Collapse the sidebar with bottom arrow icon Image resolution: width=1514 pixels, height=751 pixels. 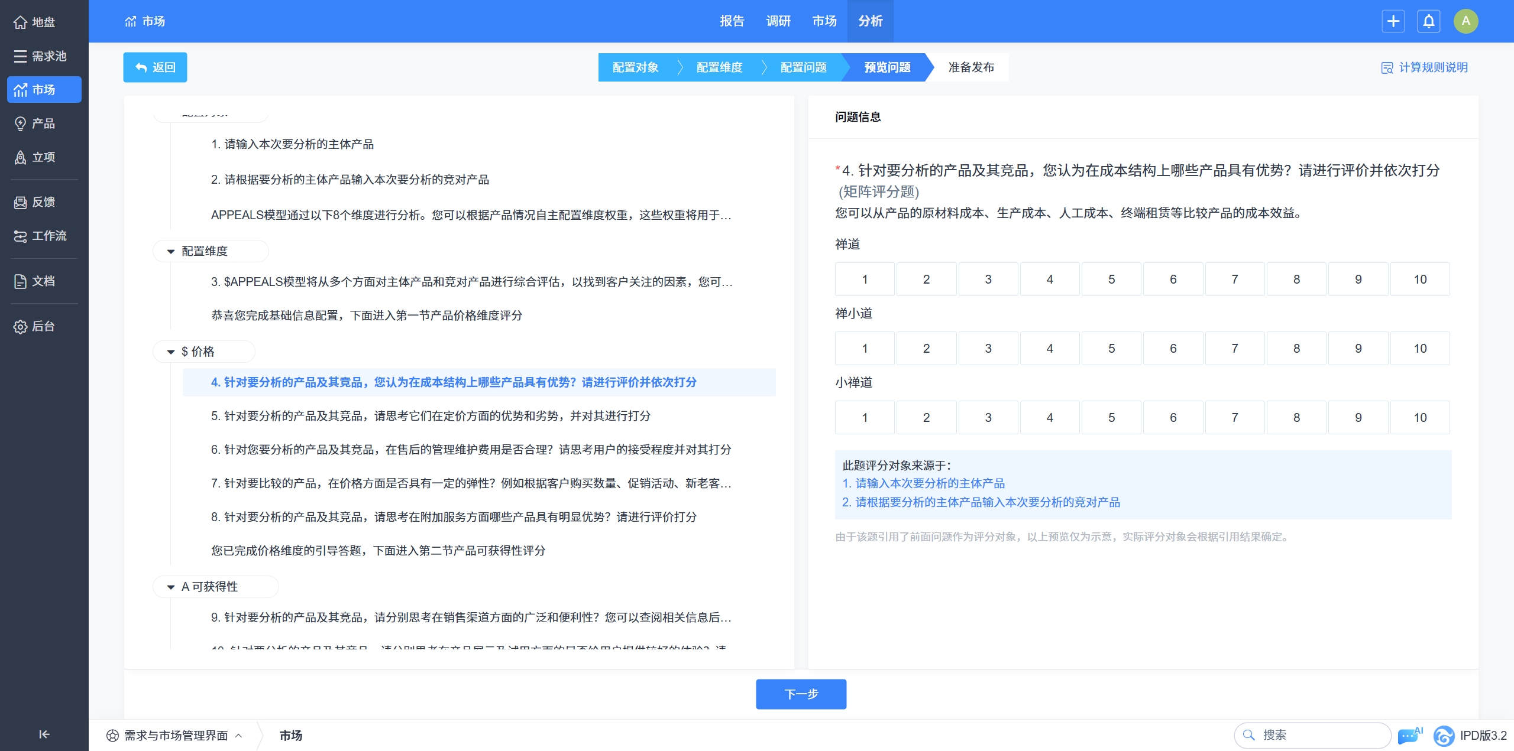44,734
